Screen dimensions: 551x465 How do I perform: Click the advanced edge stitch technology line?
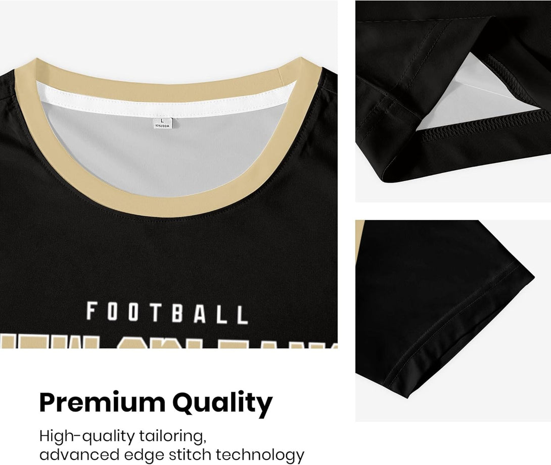coord(172,455)
